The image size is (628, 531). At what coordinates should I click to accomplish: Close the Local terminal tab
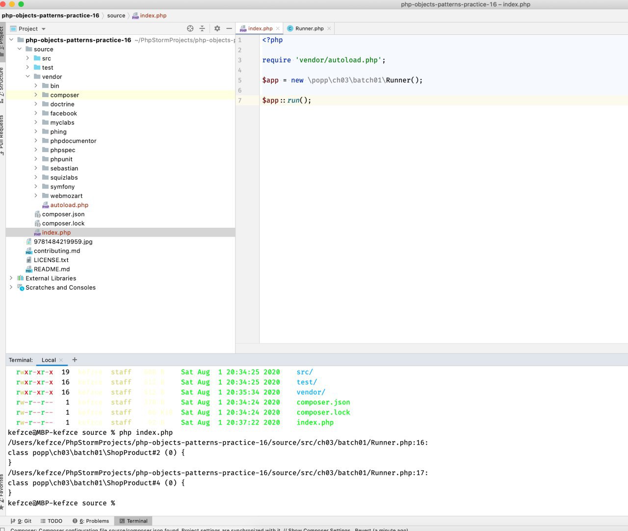click(x=61, y=360)
